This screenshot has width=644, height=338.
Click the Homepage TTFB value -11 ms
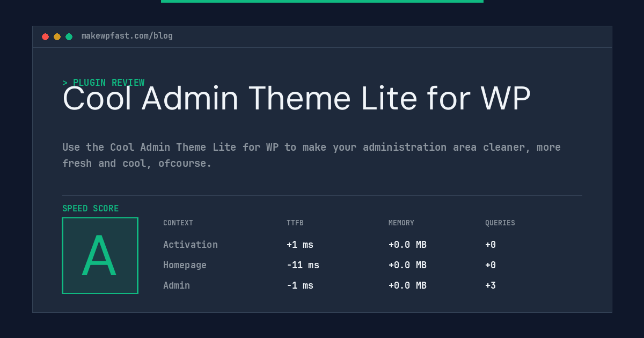click(303, 265)
